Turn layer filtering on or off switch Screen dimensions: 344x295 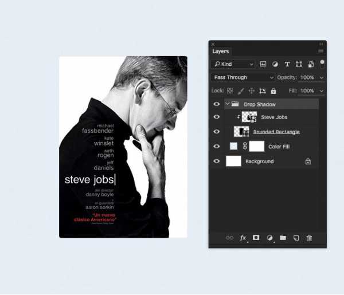(x=322, y=64)
